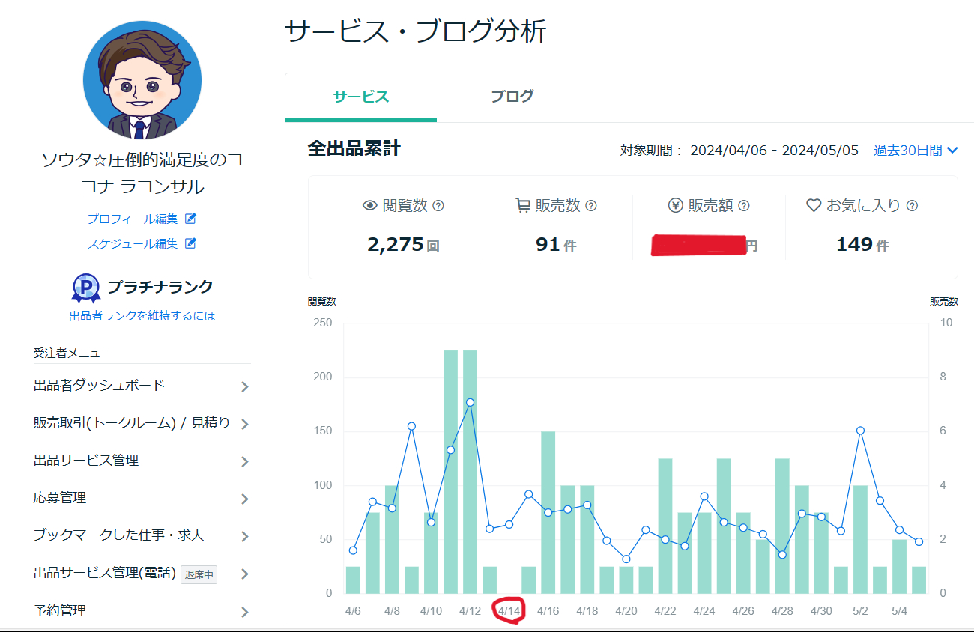Open the help tooltip next to 販売額
Screen dimensions: 974x632
tap(743, 206)
